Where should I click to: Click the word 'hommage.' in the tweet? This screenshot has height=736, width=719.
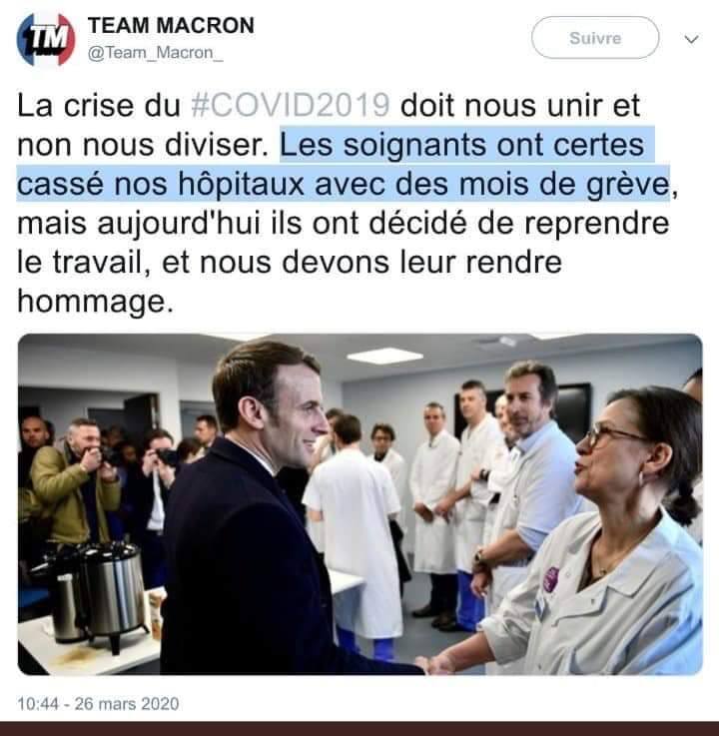(95, 302)
